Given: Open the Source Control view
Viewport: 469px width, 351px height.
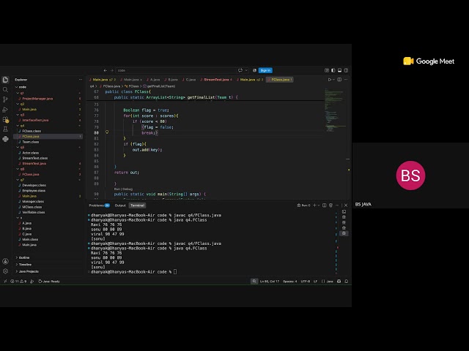Looking at the screenshot, I should point(5,99).
